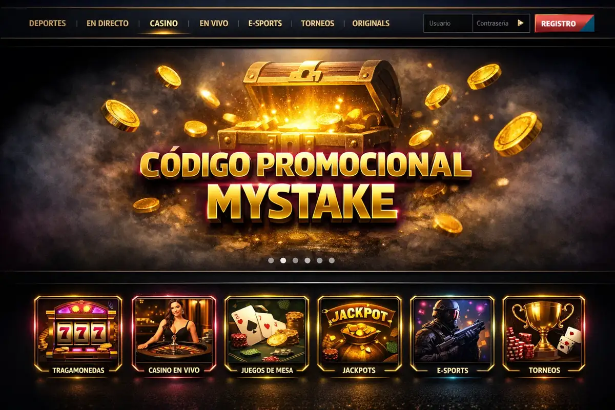Go to the first carousel slide dot
Viewport: 615px width, 410px height.
tap(271, 260)
